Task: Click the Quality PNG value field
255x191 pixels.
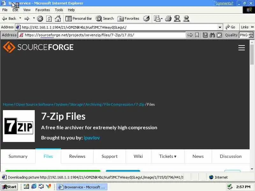Action: [244, 35]
